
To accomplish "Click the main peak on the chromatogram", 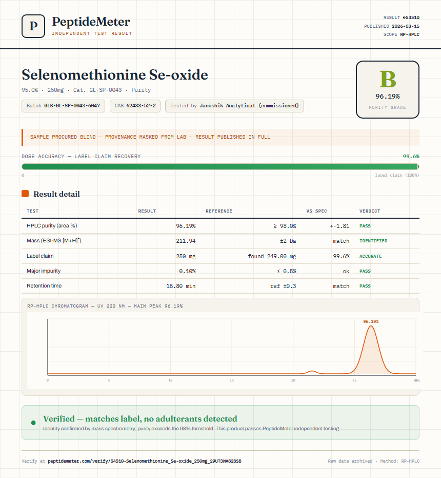I will click(371, 349).
